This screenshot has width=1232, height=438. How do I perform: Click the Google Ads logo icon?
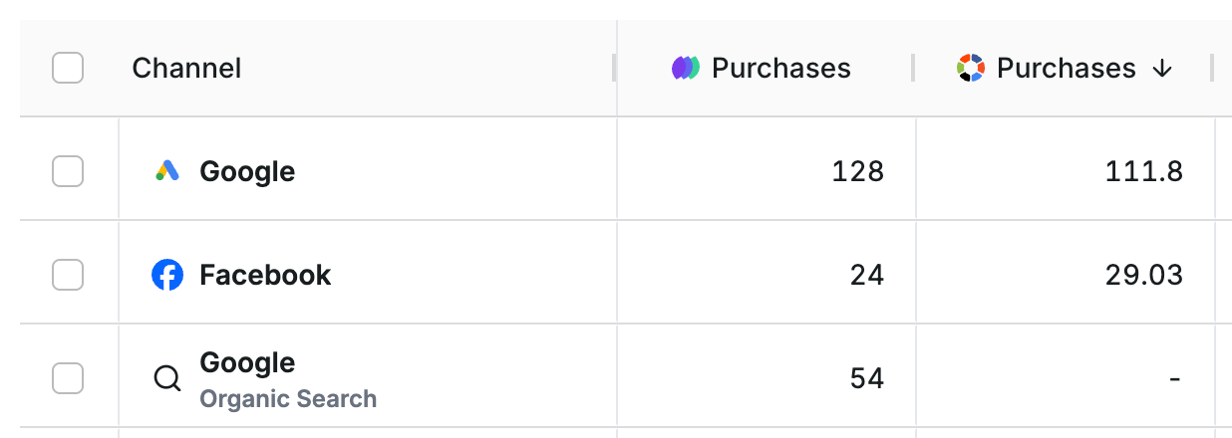coord(167,172)
